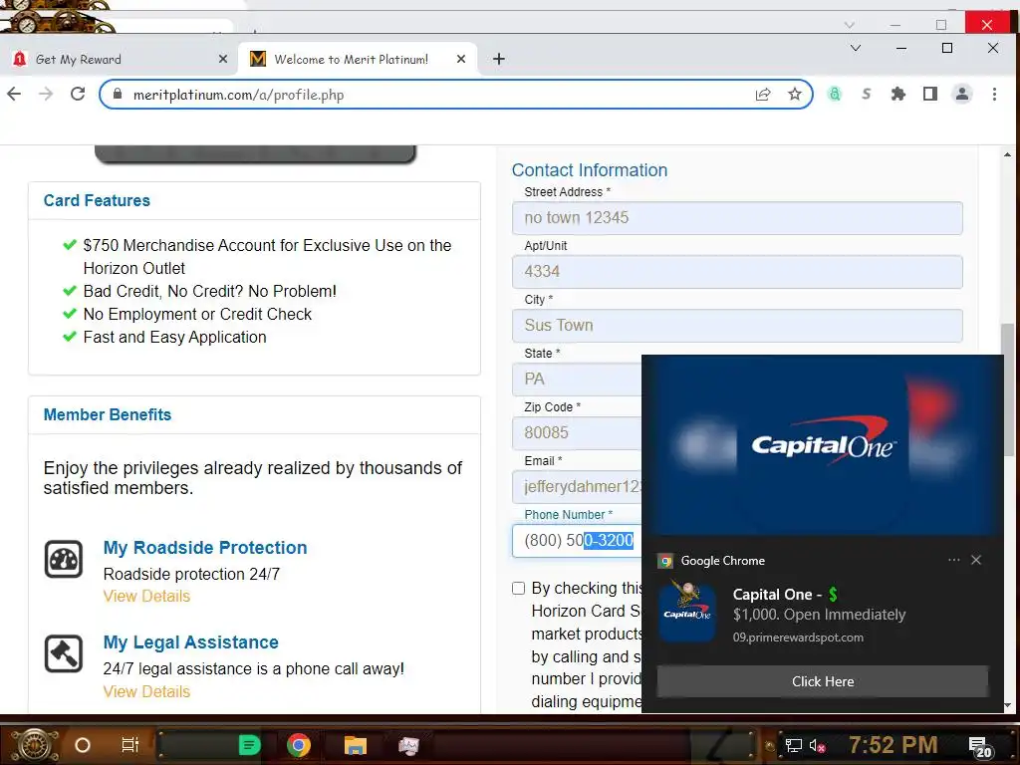Click the Roadside Protection gauge icon

[64, 559]
